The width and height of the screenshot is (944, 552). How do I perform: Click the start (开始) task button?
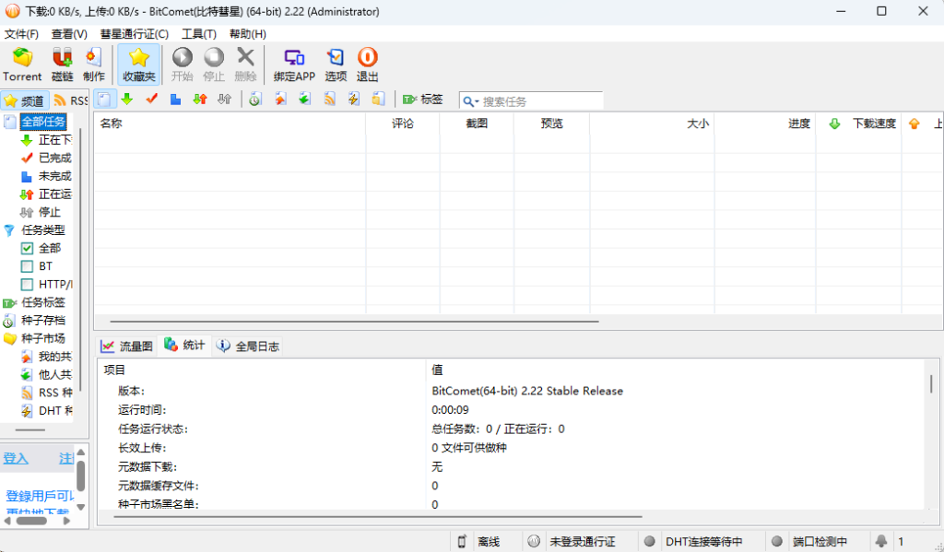point(182,65)
